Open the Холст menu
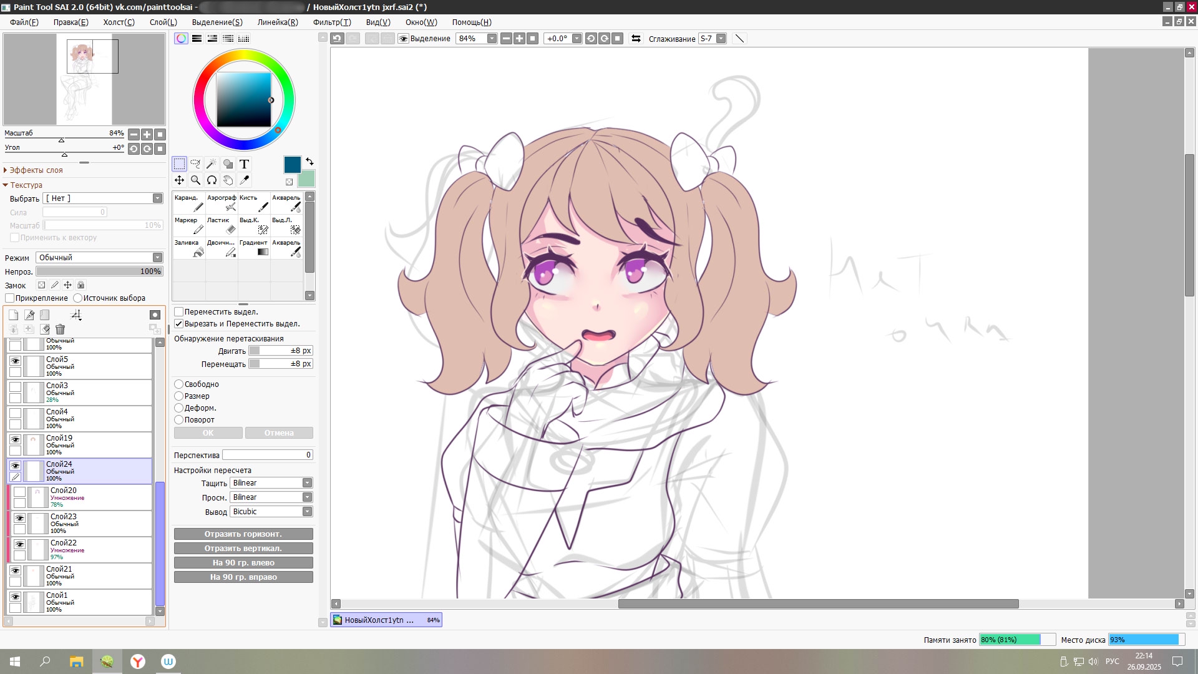The image size is (1198, 674). click(x=119, y=22)
